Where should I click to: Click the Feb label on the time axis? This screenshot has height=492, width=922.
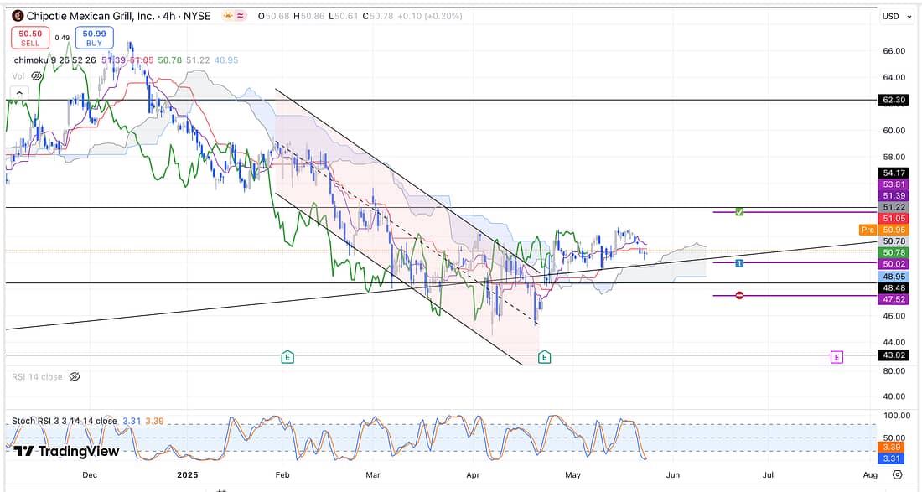click(282, 474)
